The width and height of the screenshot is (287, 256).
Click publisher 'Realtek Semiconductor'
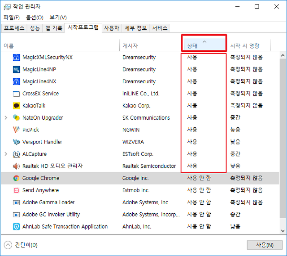pos(149,166)
